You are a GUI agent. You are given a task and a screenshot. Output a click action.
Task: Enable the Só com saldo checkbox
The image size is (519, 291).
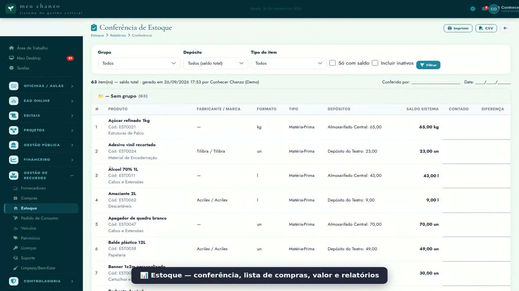pos(332,63)
